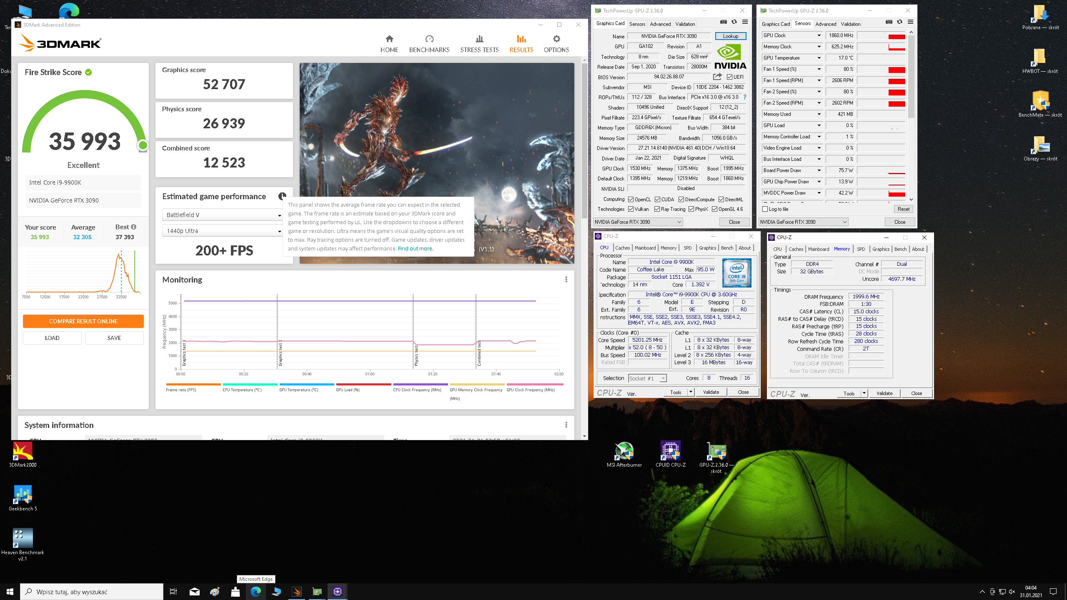Click COMPARE RESULT ONLINE button

click(x=83, y=321)
